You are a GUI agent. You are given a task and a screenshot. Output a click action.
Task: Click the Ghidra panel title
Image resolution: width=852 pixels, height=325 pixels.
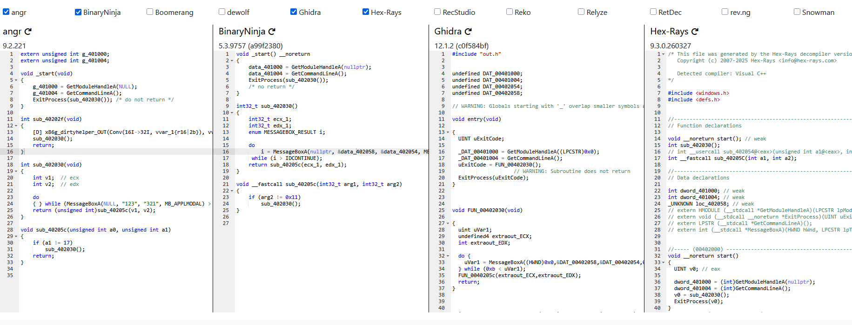[448, 32]
